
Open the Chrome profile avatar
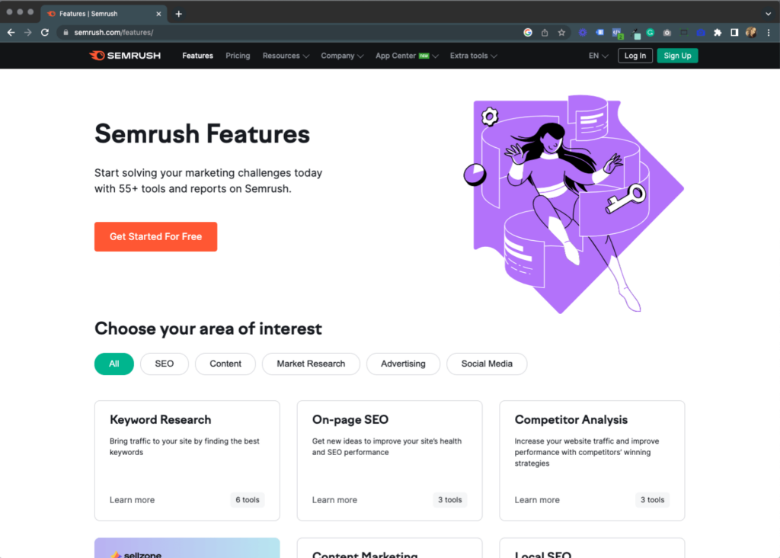coord(751,32)
